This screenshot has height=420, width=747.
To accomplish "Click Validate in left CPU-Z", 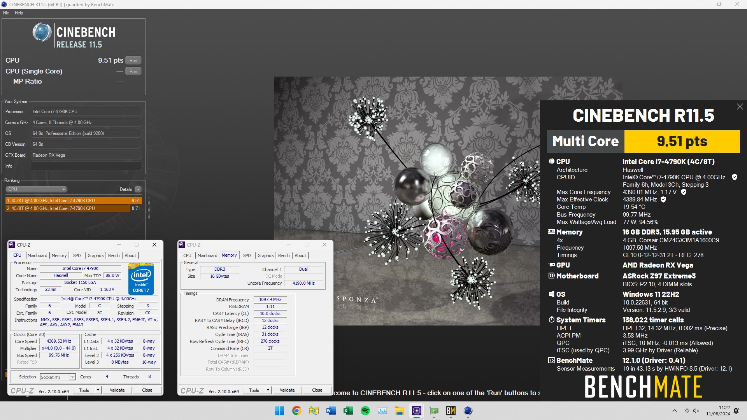I will [117, 390].
